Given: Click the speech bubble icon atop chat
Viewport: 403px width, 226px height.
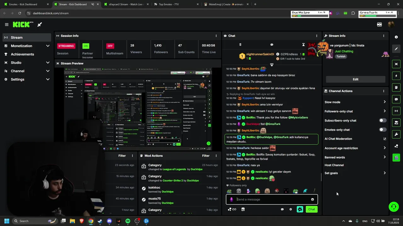Looking at the screenshot, I should pos(272,45).
